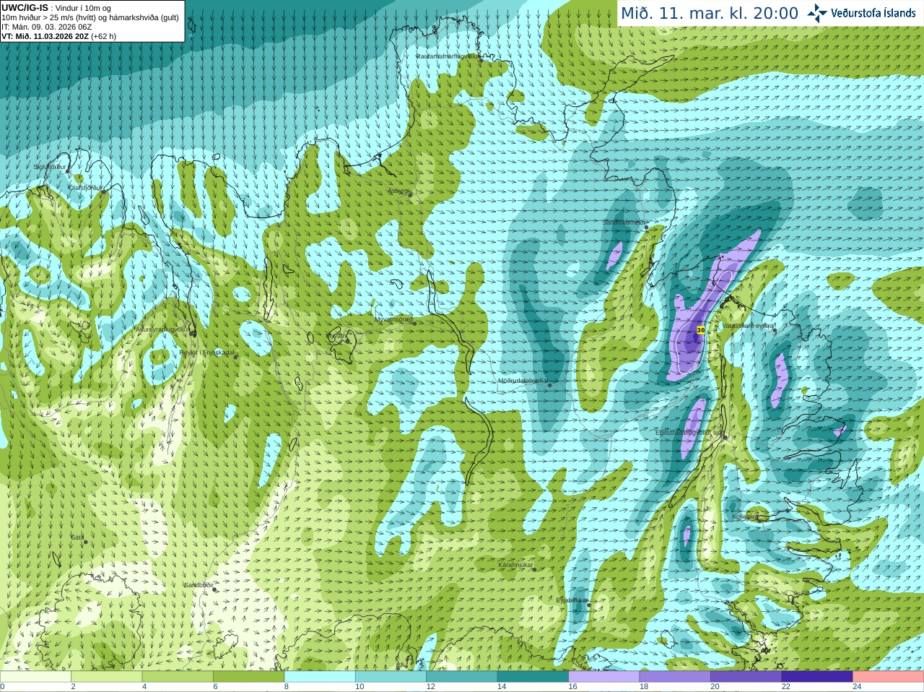
Task: Select the 2–4 m/s legend swatch
Action: (x=107, y=677)
